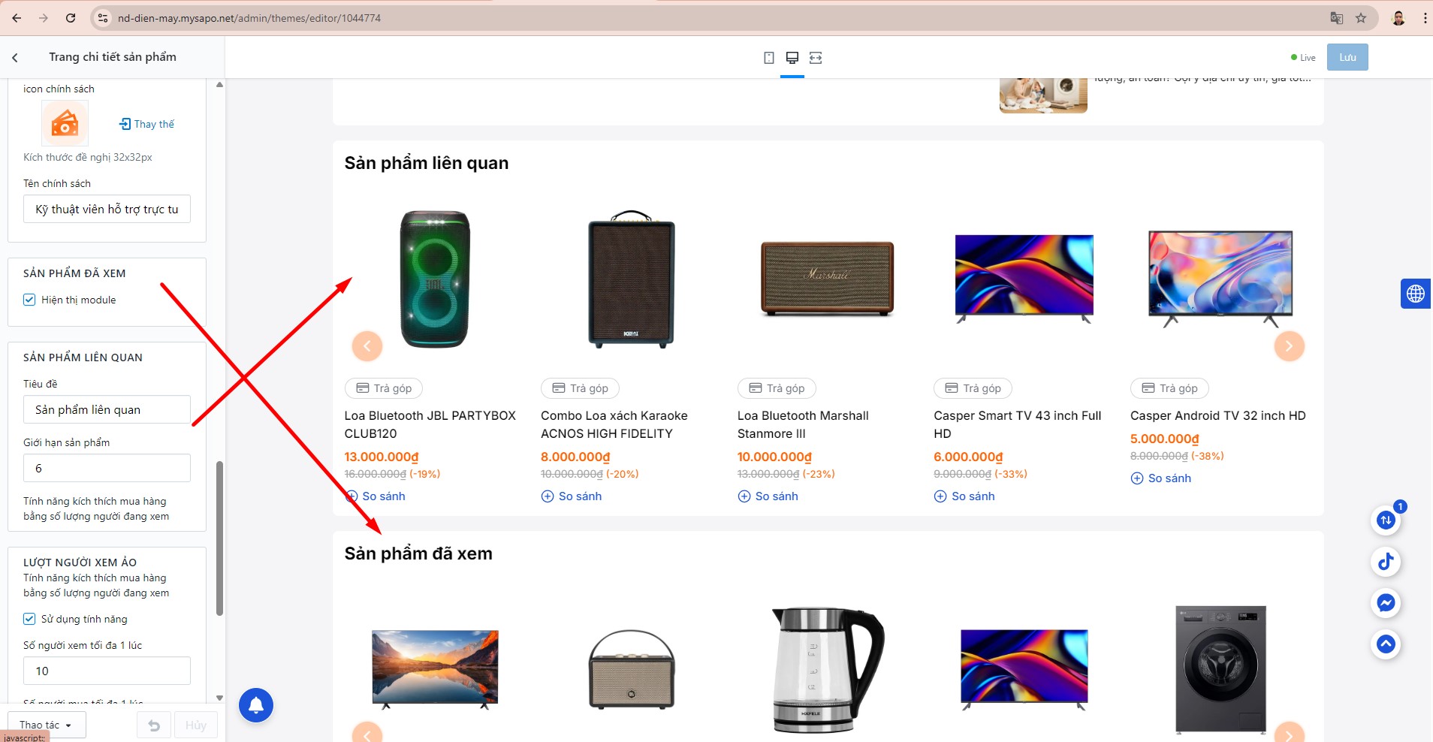Open the Thao tác dropdown
Screen dimensions: 1433x742
tap(47, 725)
